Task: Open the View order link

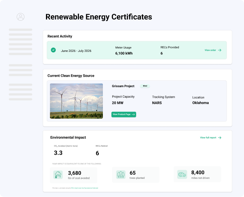Action: pyautogui.click(x=213, y=50)
